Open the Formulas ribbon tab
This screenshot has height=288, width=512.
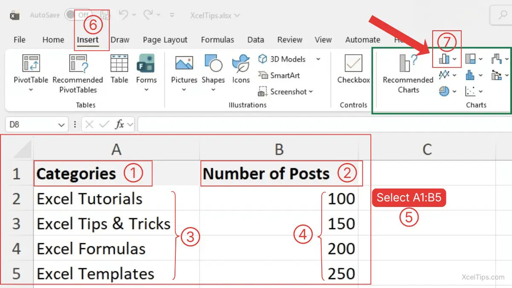218,39
